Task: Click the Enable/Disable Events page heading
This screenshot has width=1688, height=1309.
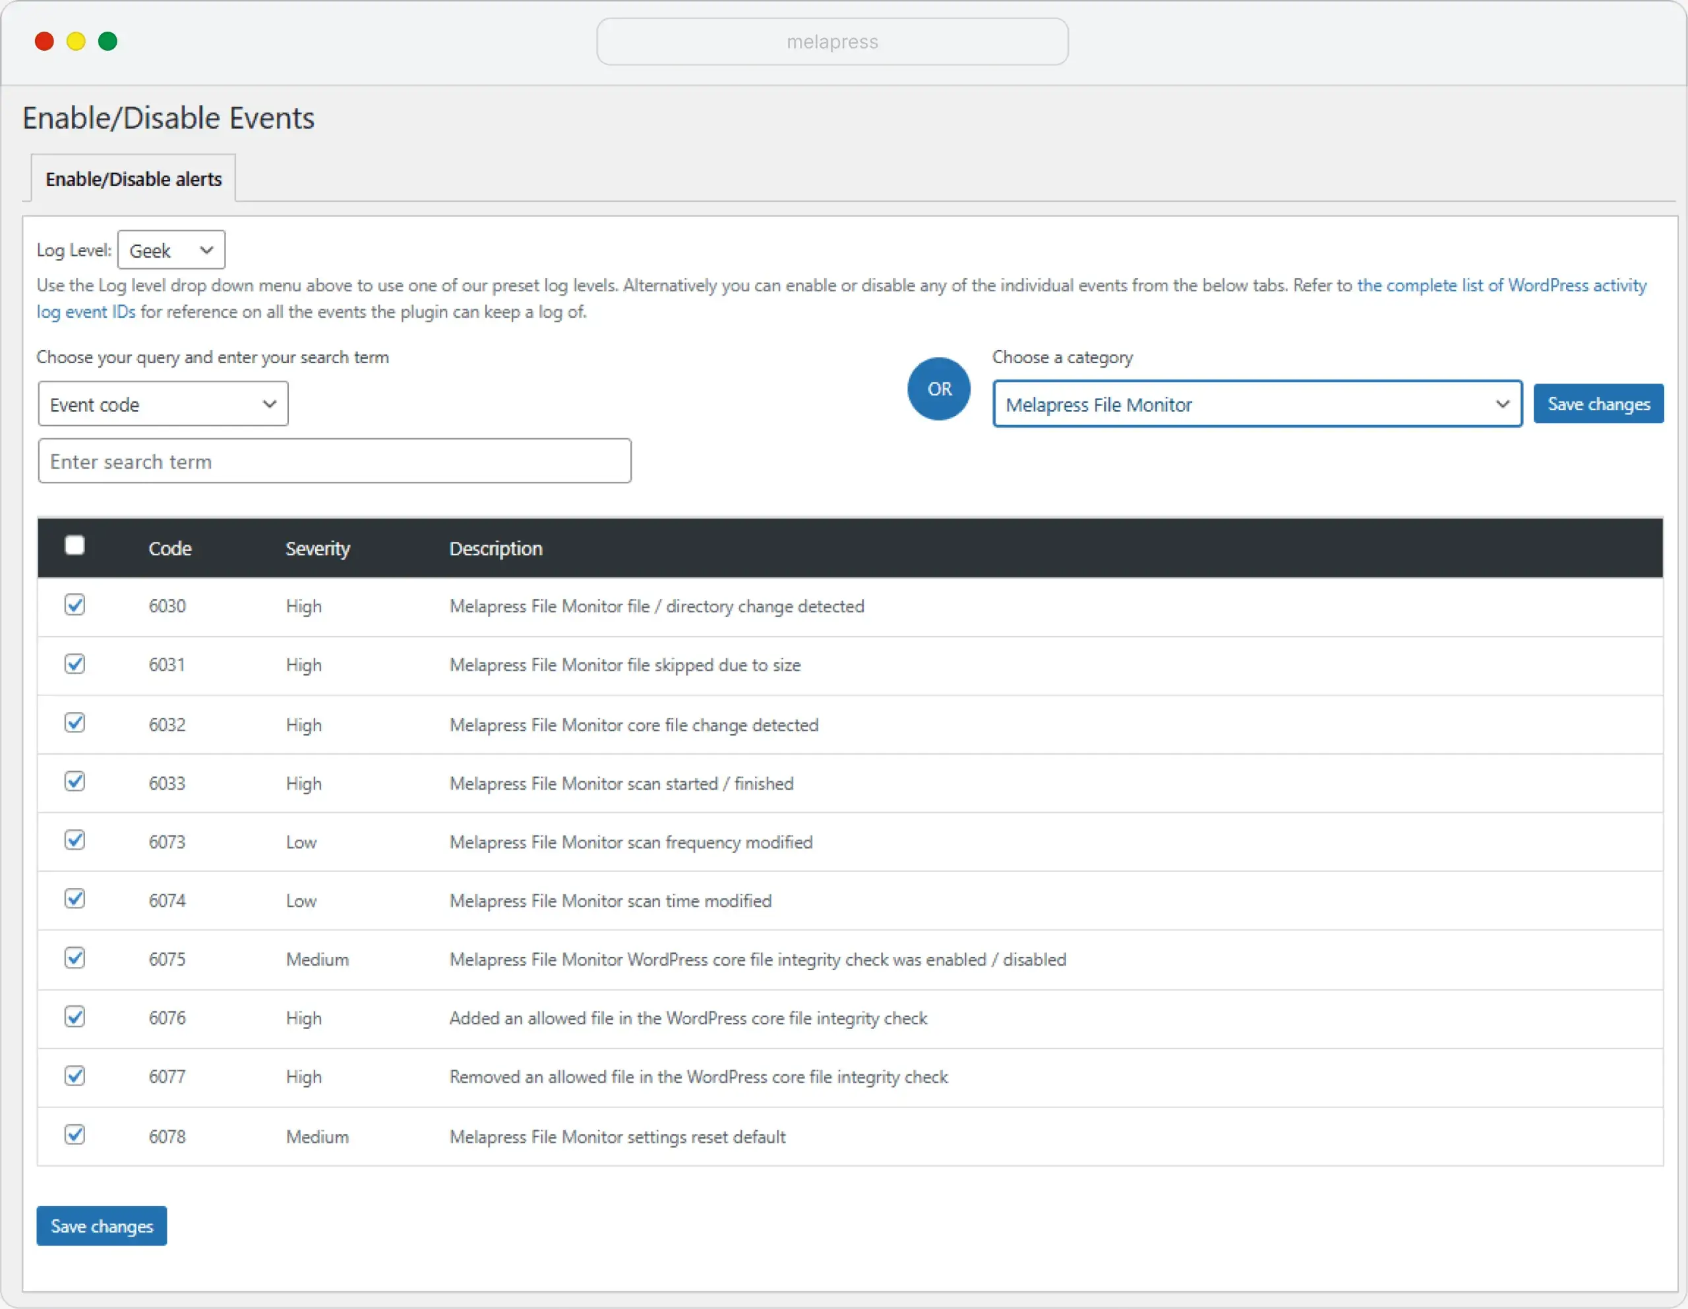Action: [169, 118]
